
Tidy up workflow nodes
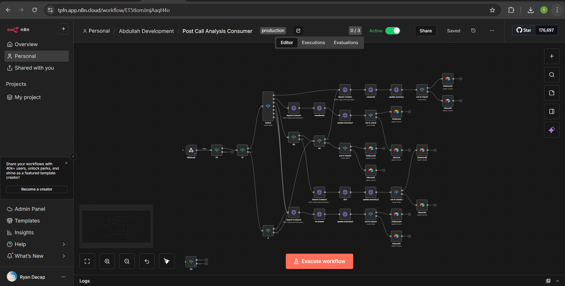pyautogui.click(x=167, y=261)
